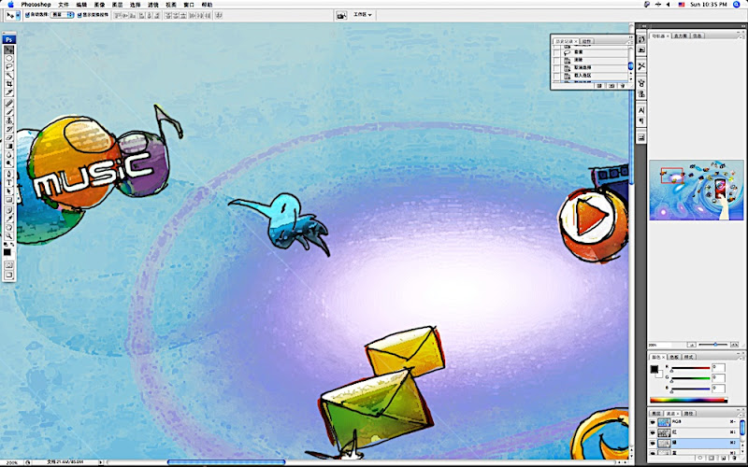Image resolution: width=748 pixels, height=467 pixels.
Task: Switch to the 色板 tab
Action: point(674,357)
